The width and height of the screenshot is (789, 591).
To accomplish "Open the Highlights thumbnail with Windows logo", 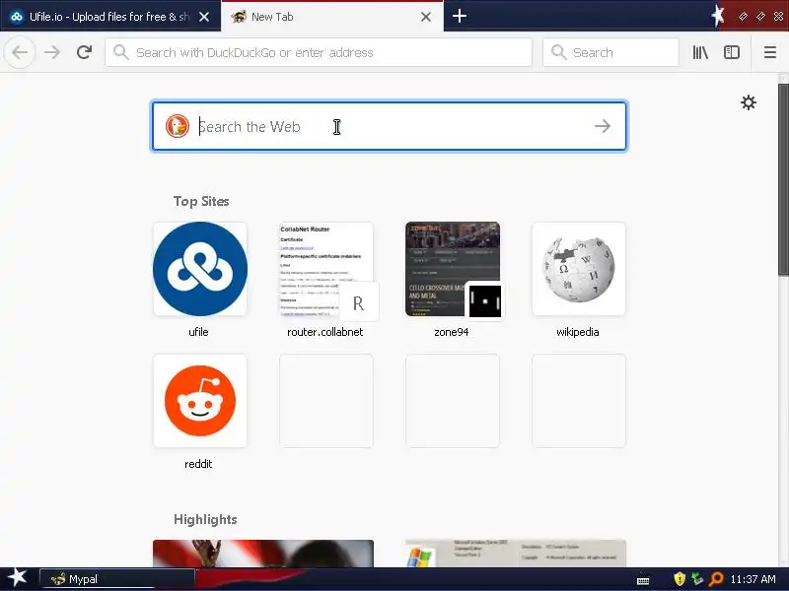I will (x=516, y=554).
